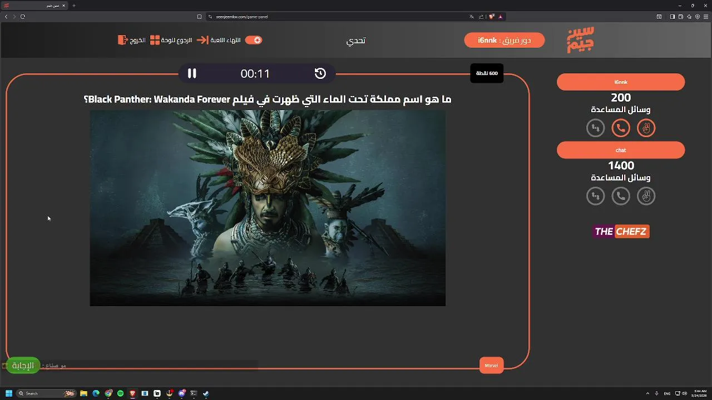Open the taskbar volume control
Viewport: 712px width, 400px height.
684,393
